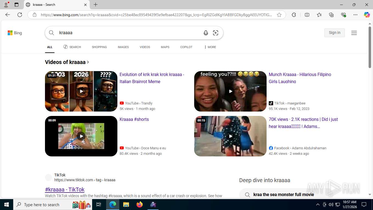Click taskbar clock showing 10:57 AM
The width and height of the screenshot is (373, 210).
click(x=349, y=205)
